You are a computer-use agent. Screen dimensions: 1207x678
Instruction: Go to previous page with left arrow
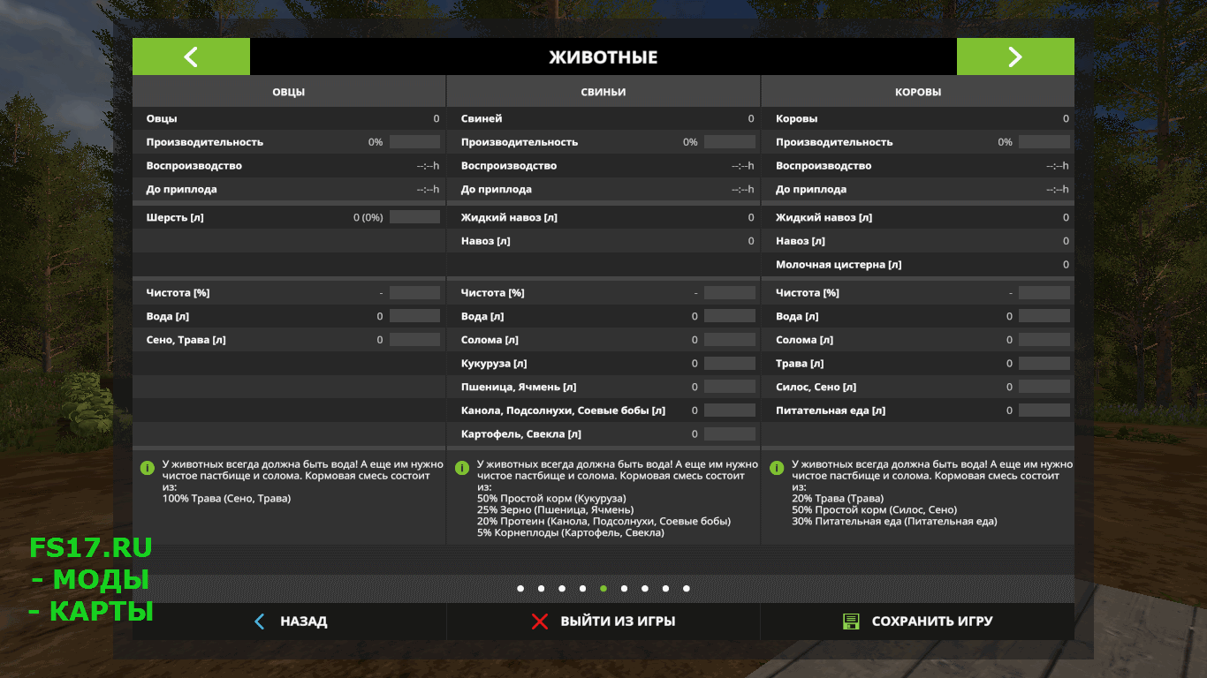[x=191, y=56]
